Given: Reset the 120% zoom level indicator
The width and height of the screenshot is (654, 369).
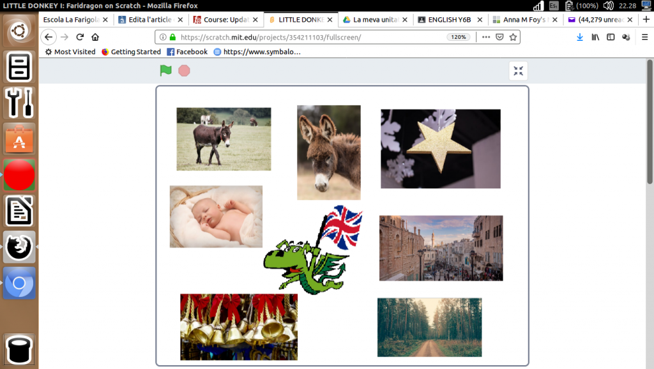Looking at the screenshot, I should (459, 37).
